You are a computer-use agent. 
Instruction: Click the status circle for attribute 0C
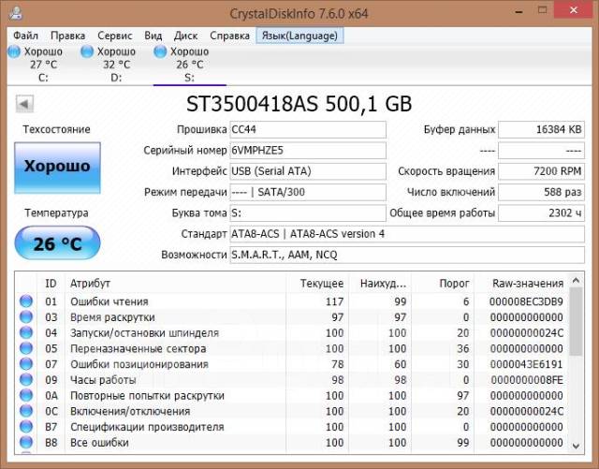click(x=26, y=411)
